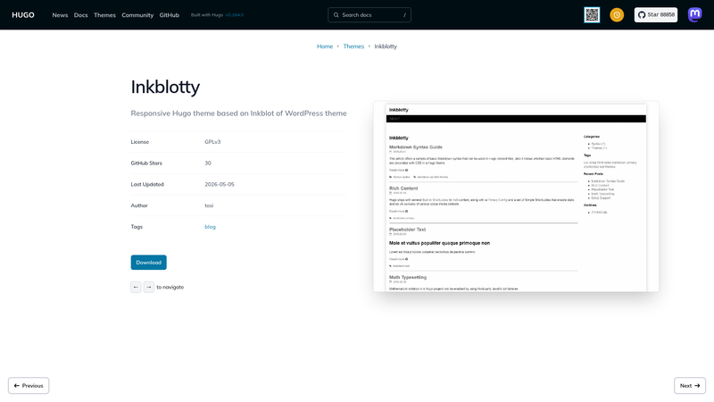Open the Inkblotty theme preview screenshot
The height and width of the screenshot is (402, 714).
tap(516, 197)
